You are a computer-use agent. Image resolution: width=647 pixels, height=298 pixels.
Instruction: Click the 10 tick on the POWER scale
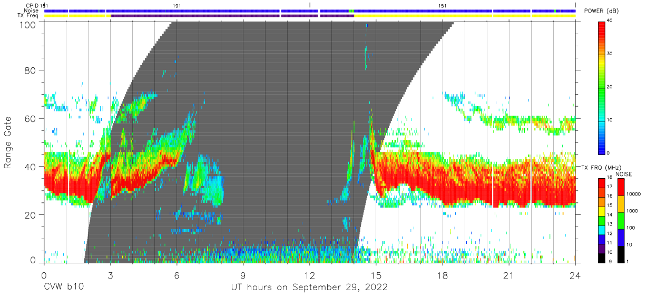[610, 120]
